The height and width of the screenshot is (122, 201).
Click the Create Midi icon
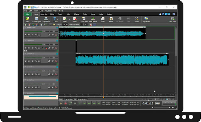pyautogui.click(x=84, y=19)
